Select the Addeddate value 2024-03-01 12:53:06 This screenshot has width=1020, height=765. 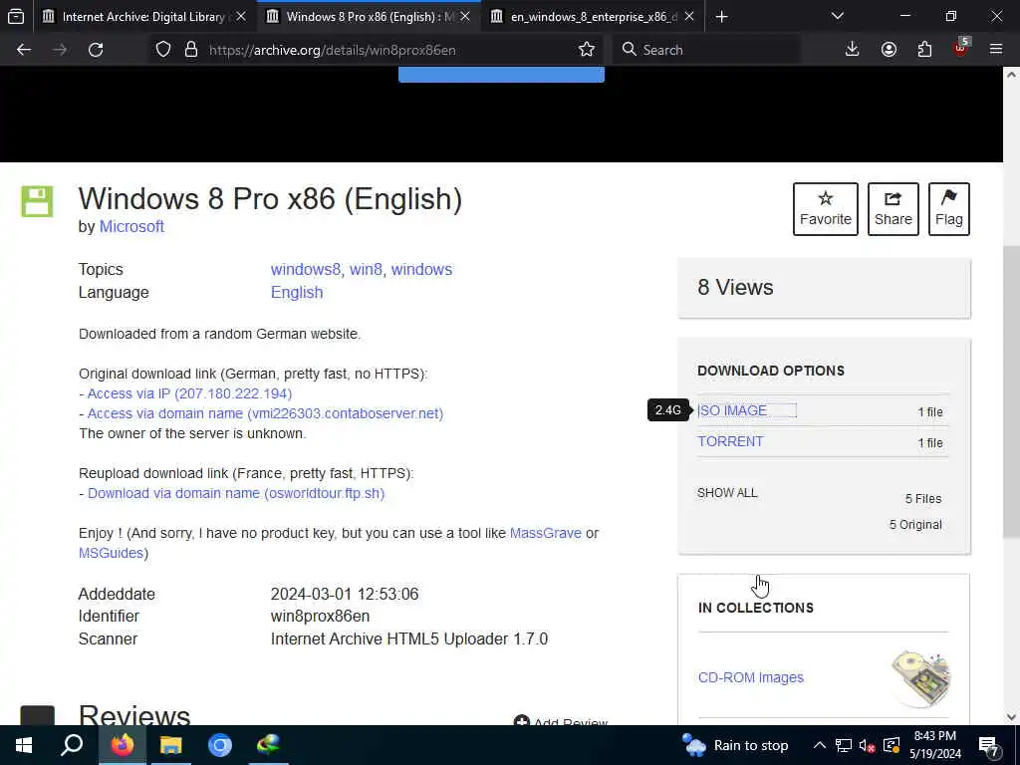click(345, 594)
